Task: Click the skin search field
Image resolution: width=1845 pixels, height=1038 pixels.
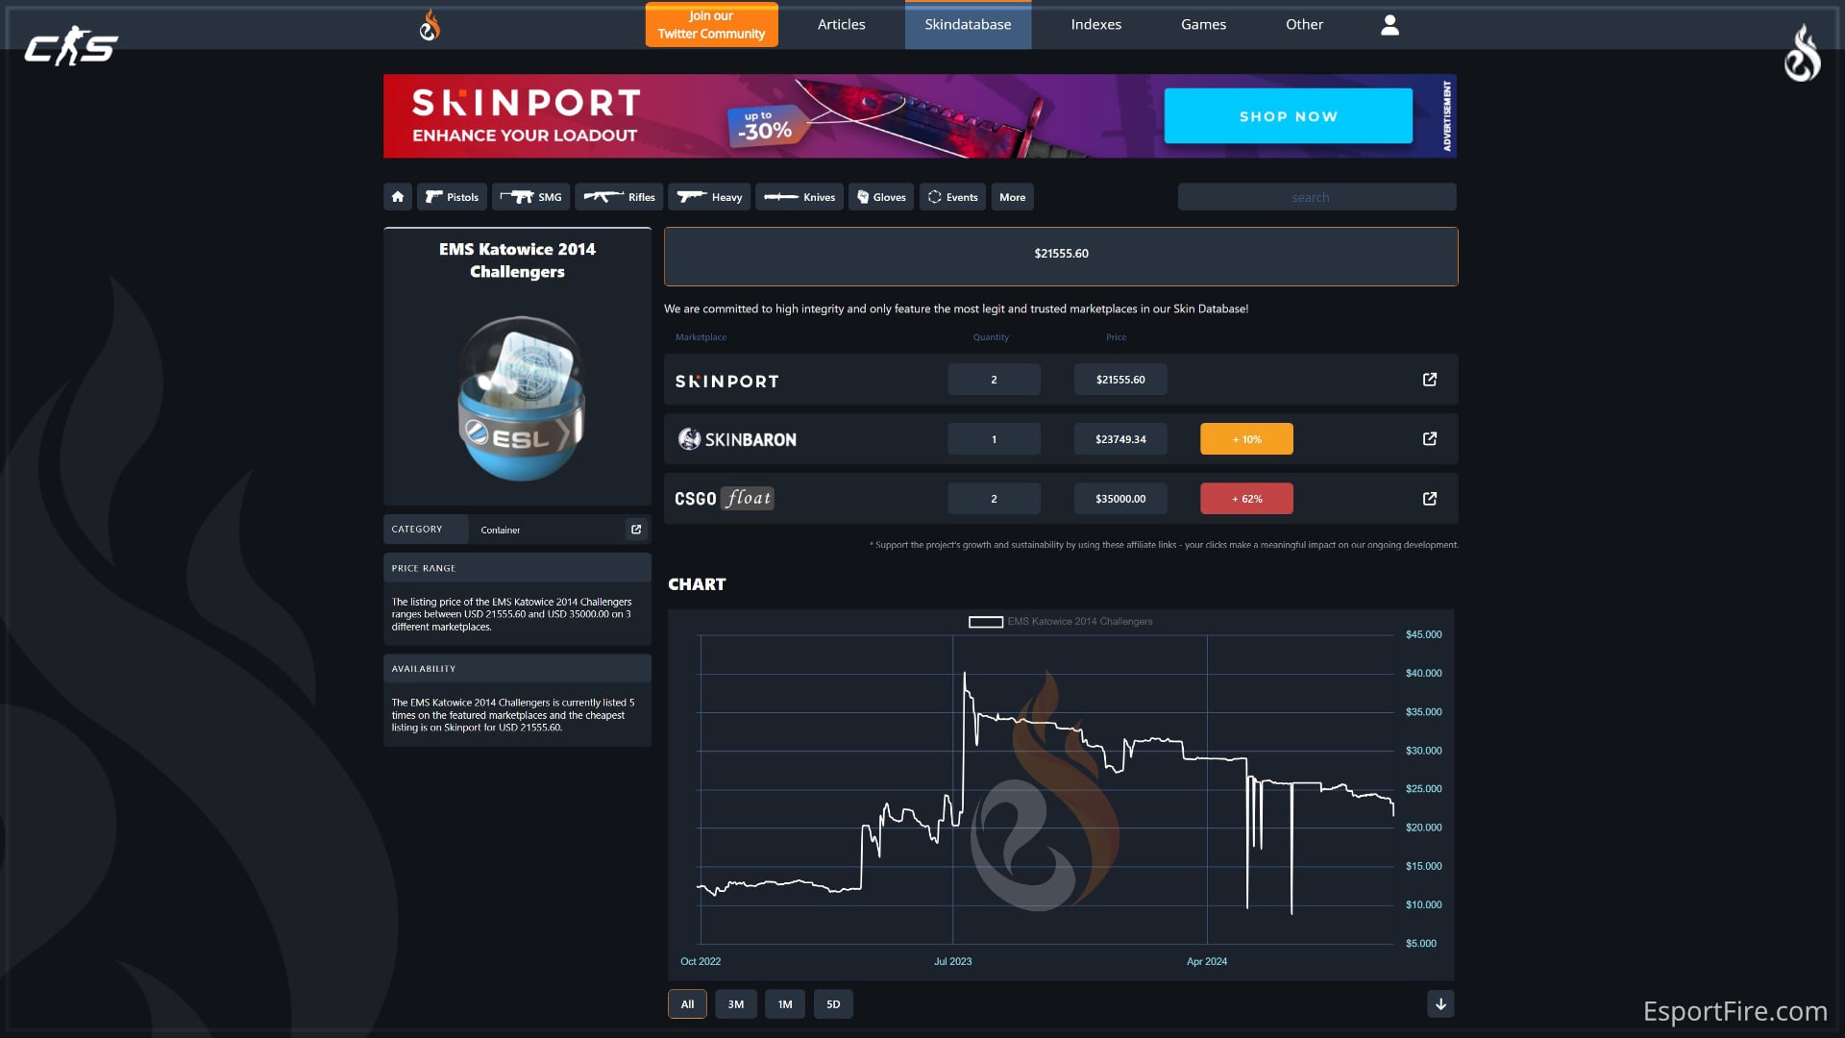Action: (x=1316, y=197)
